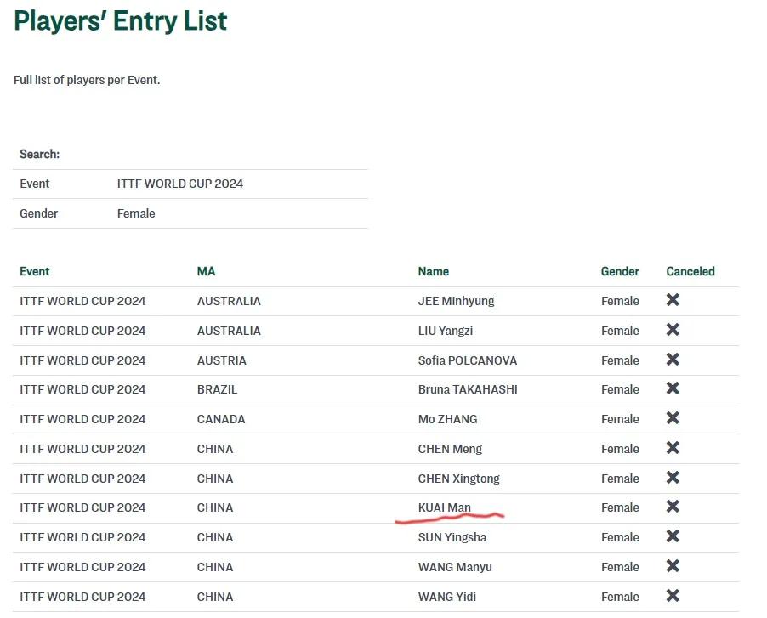
Task: Click the name Mo ZHANG
Action: tap(447, 419)
